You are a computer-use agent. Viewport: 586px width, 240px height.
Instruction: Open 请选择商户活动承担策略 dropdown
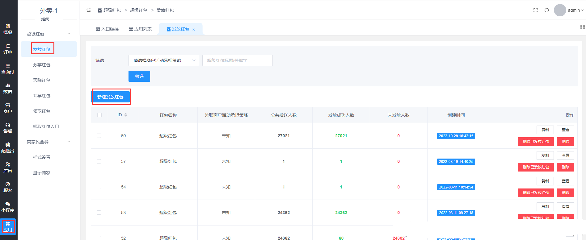[164, 60]
